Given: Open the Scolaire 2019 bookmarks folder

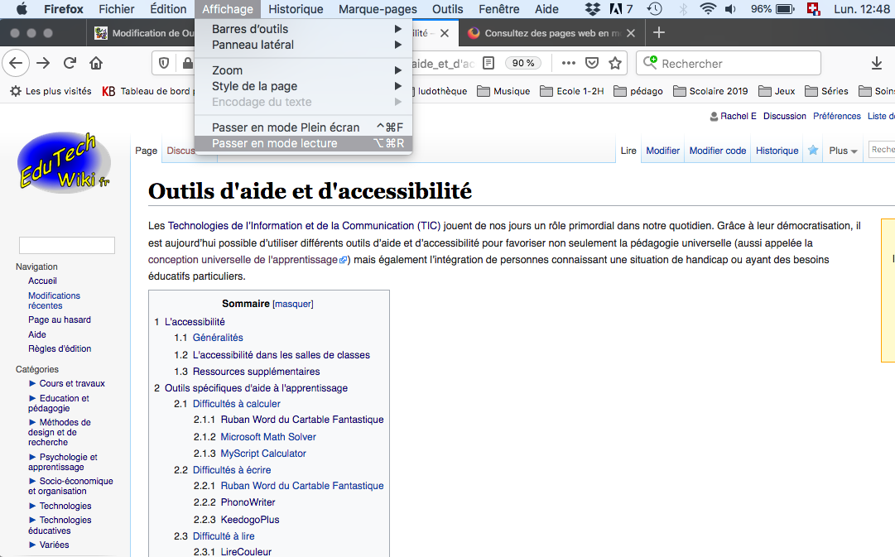Looking at the screenshot, I should tap(710, 91).
